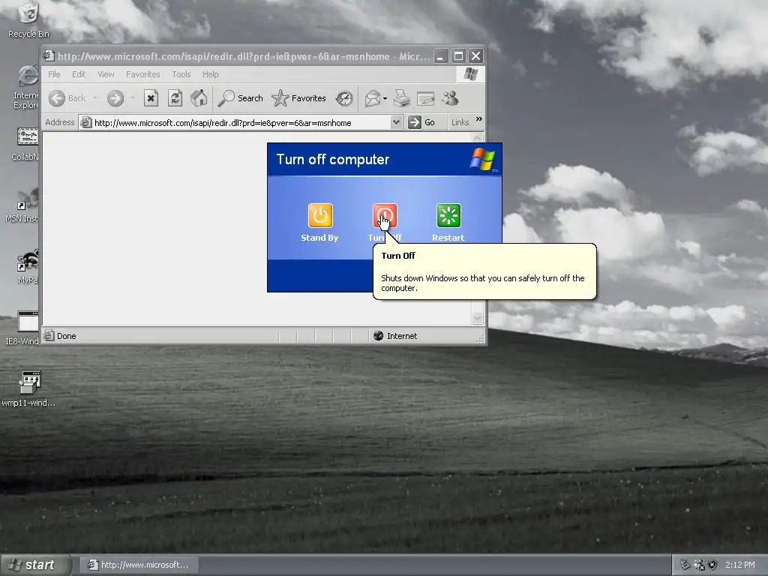This screenshot has width=768, height=576.
Task: Click the Forward arrow in Internet Explorer
Action: click(115, 98)
